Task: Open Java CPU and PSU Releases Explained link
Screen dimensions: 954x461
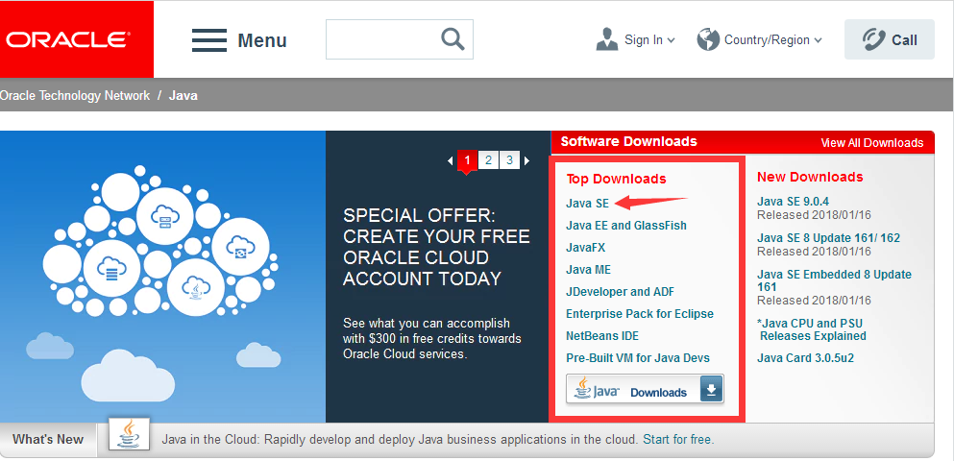Action: pos(811,329)
